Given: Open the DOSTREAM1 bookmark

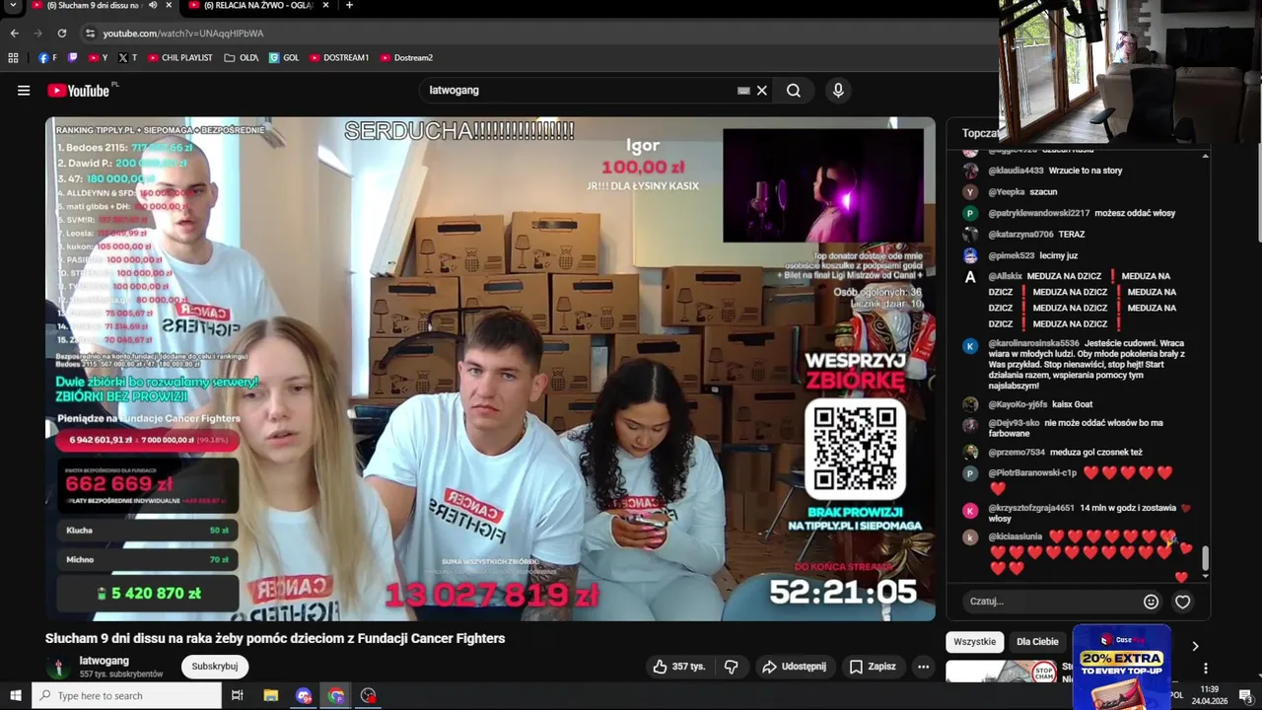Looking at the screenshot, I should (x=339, y=58).
